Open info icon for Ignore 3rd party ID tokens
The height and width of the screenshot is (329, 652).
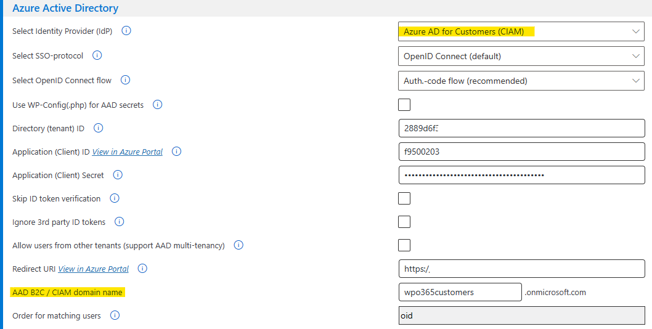(x=120, y=222)
